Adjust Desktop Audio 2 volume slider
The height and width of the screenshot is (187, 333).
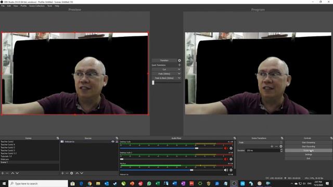point(122,159)
